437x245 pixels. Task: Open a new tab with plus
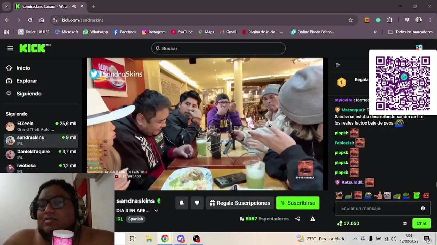tap(93, 6)
